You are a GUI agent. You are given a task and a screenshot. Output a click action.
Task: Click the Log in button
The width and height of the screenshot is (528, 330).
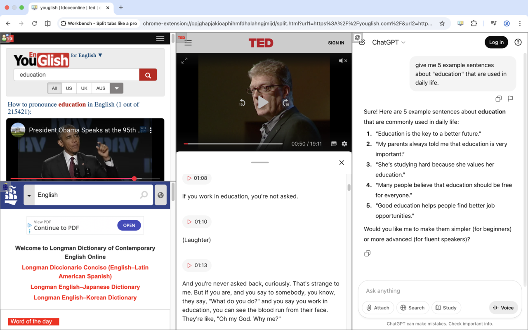[496, 42]
